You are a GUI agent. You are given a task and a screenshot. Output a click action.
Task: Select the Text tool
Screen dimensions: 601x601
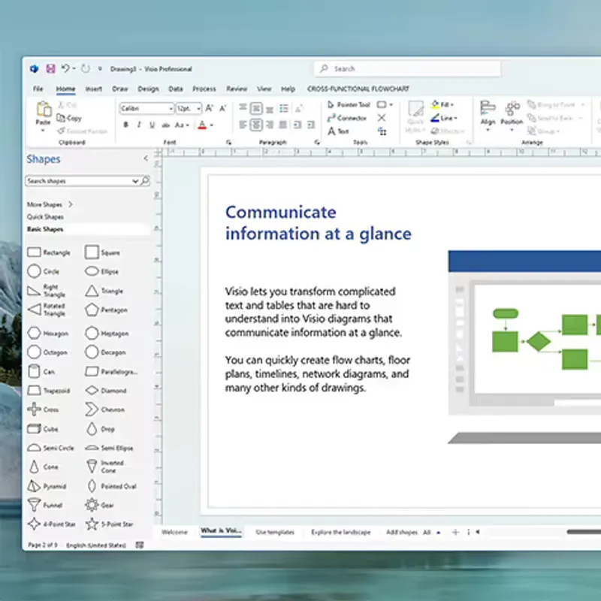[x=338, y=131]
